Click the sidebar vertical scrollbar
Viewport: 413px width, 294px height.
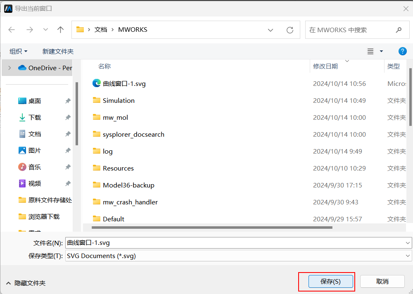[77, 114]
